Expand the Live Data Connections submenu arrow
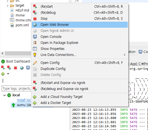Image resolution: width=148 pixels, height=130 pixels. coord(125,55)
